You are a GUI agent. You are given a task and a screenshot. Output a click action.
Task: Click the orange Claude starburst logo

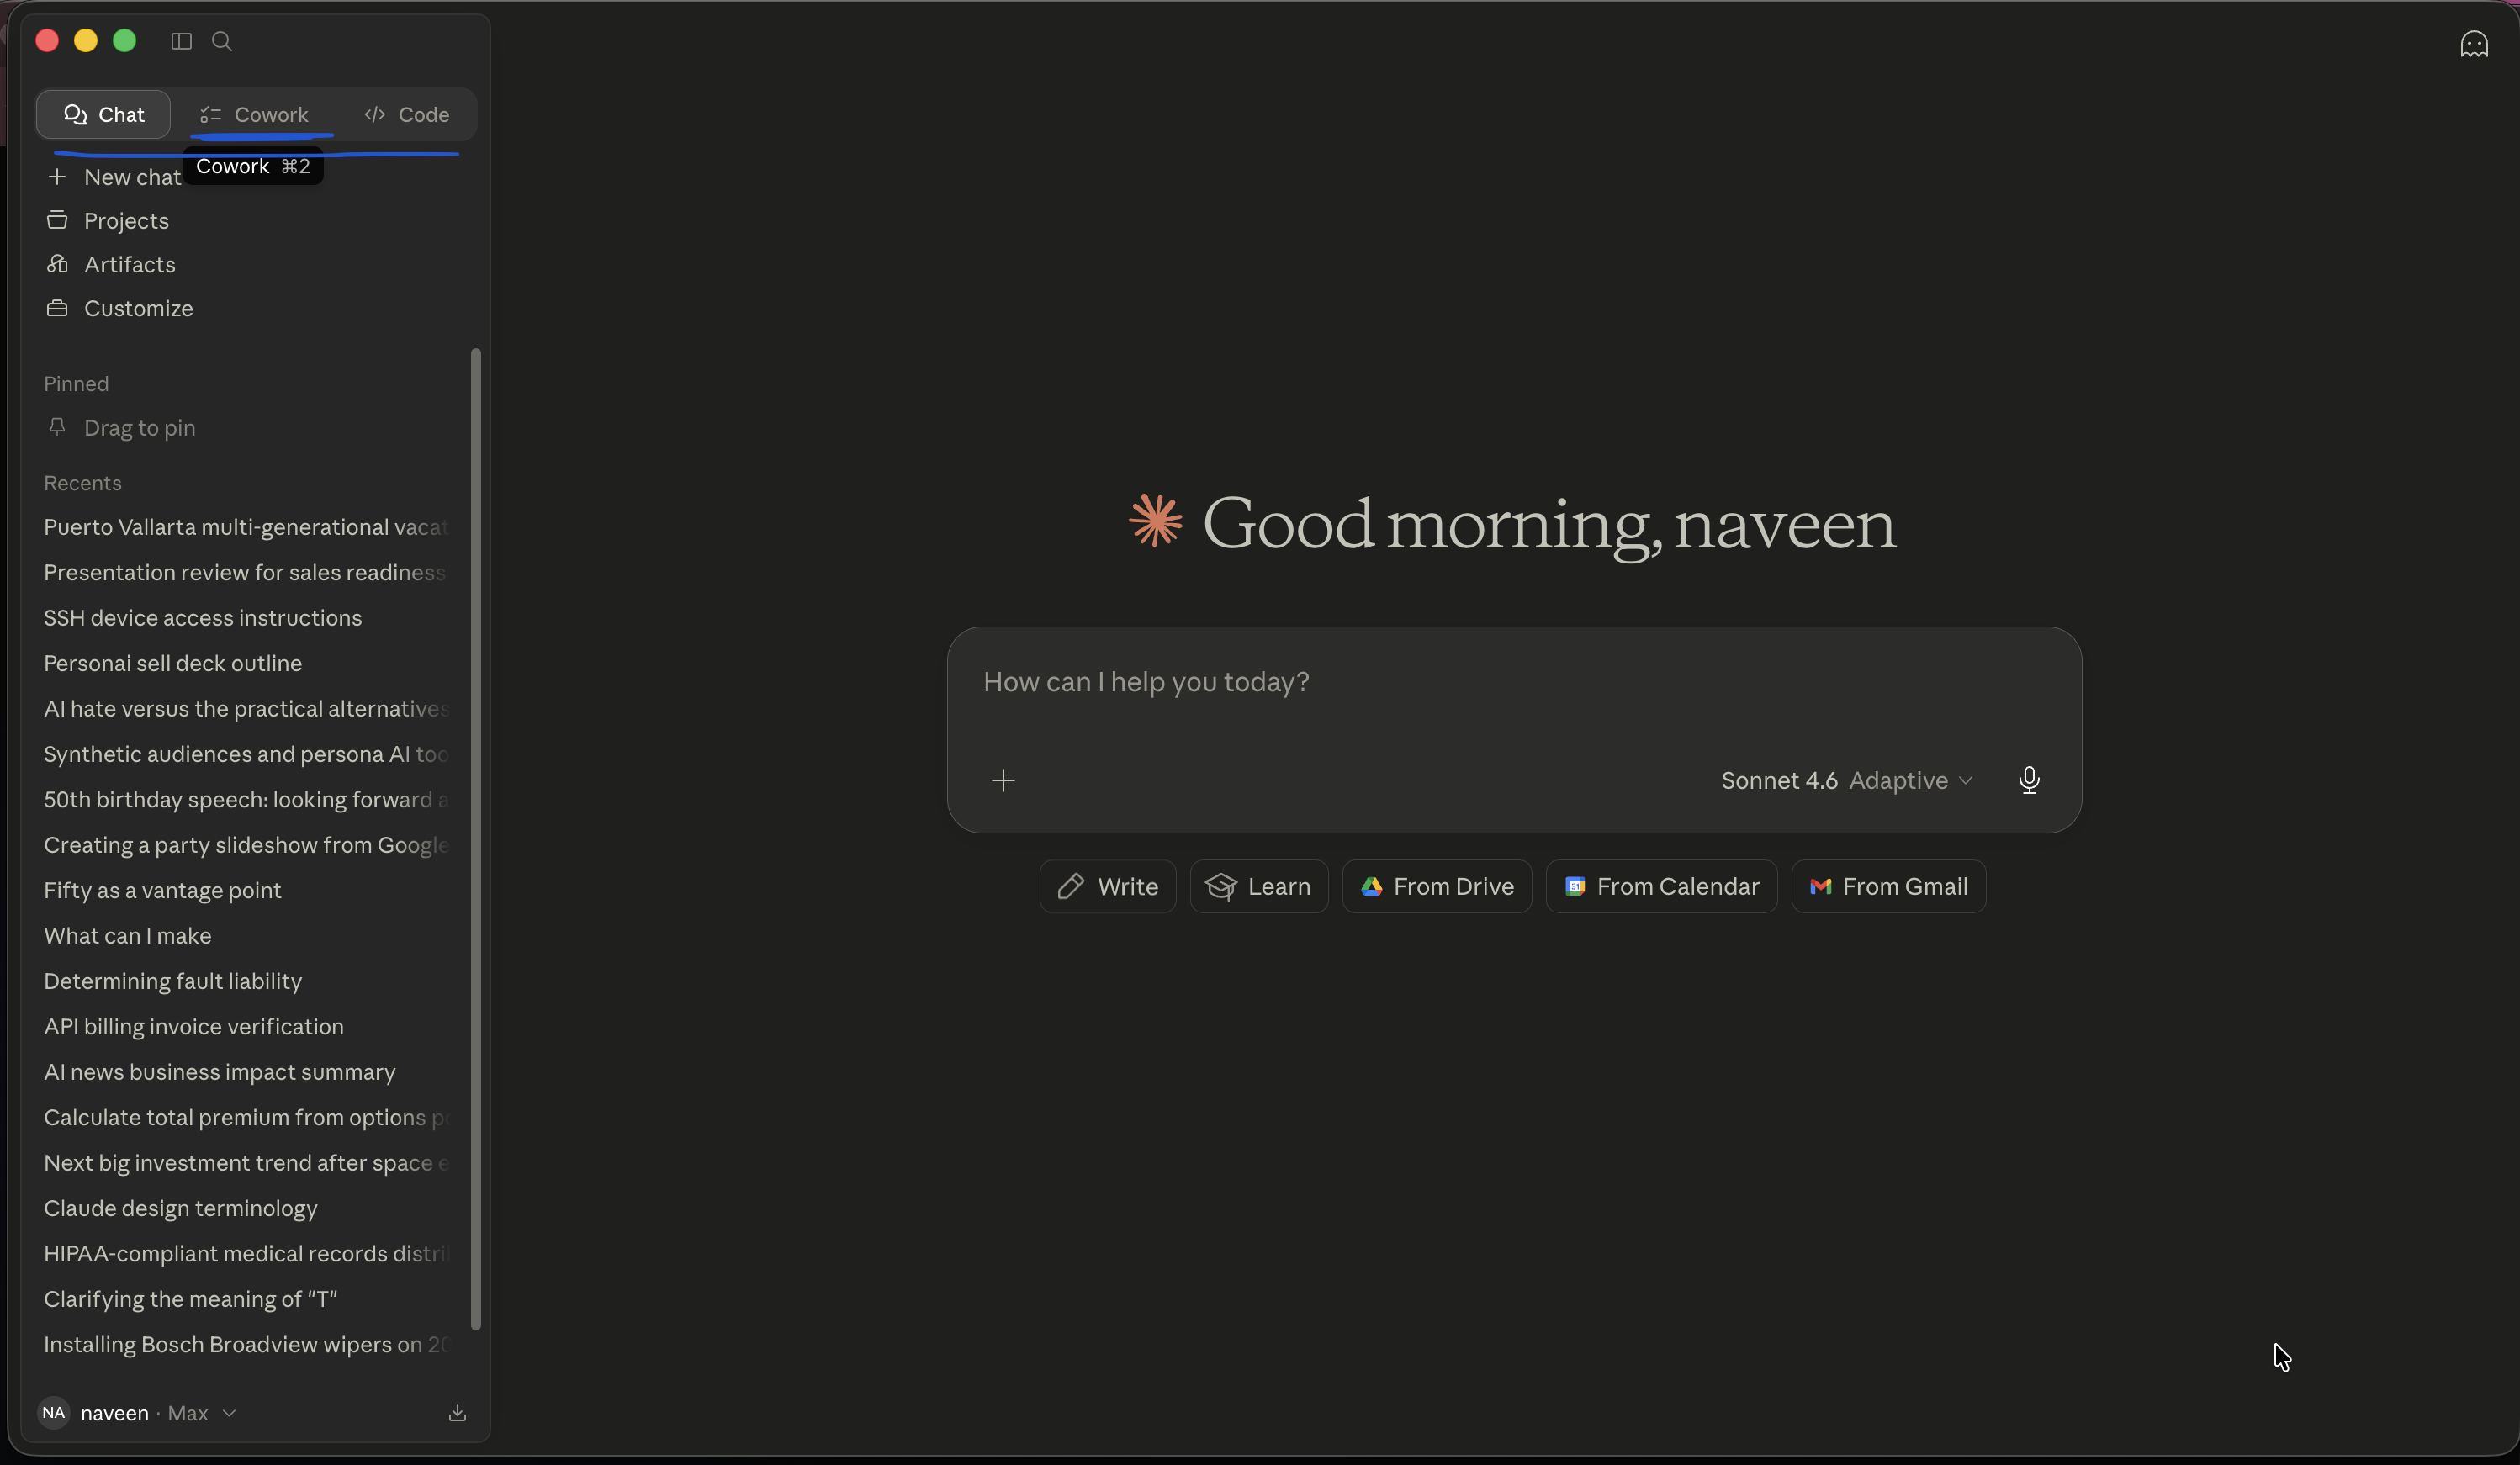(1155, 520)
